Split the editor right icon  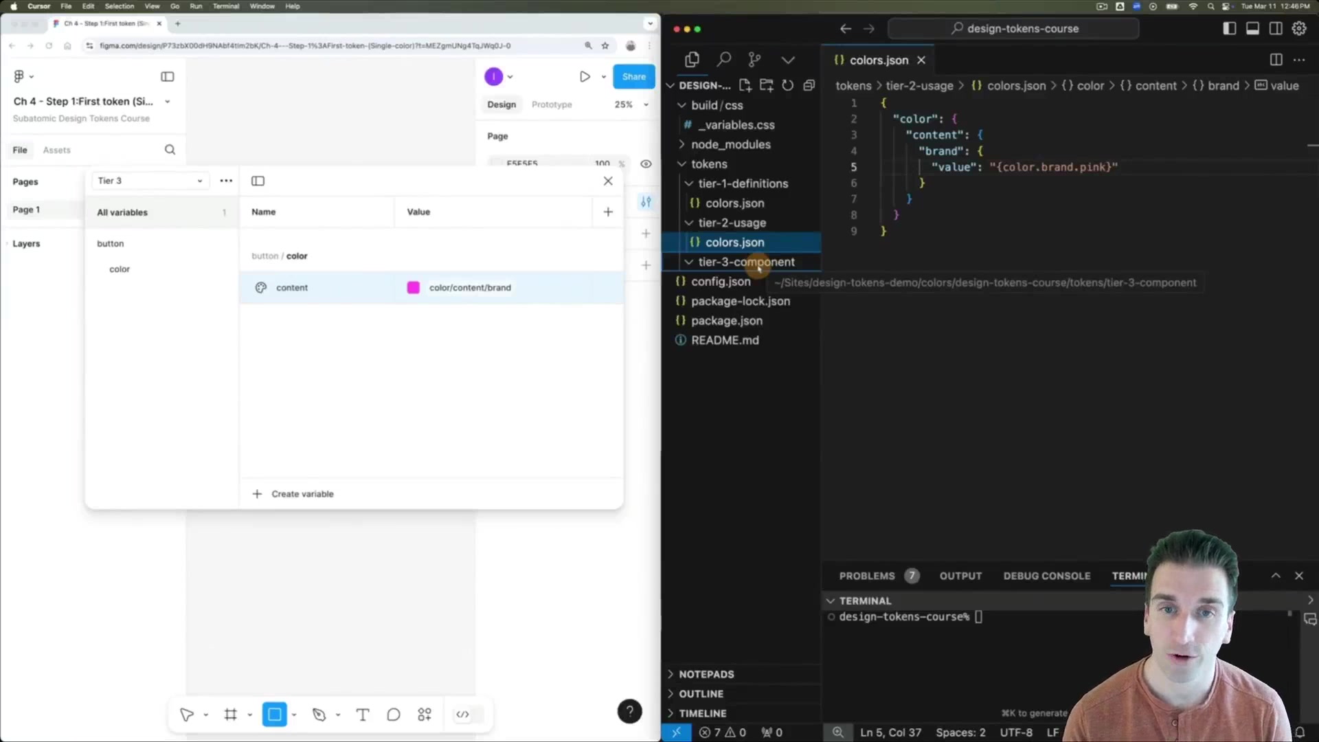[1276, 60]
